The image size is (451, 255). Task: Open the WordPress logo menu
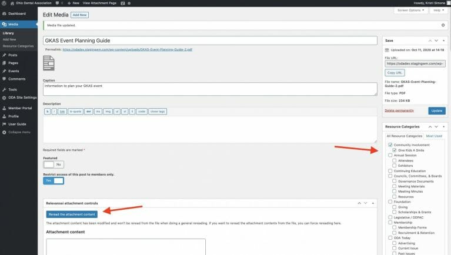[4, 3]
